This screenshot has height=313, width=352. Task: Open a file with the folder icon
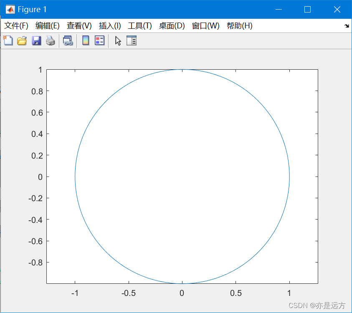[x=22, y=40]
